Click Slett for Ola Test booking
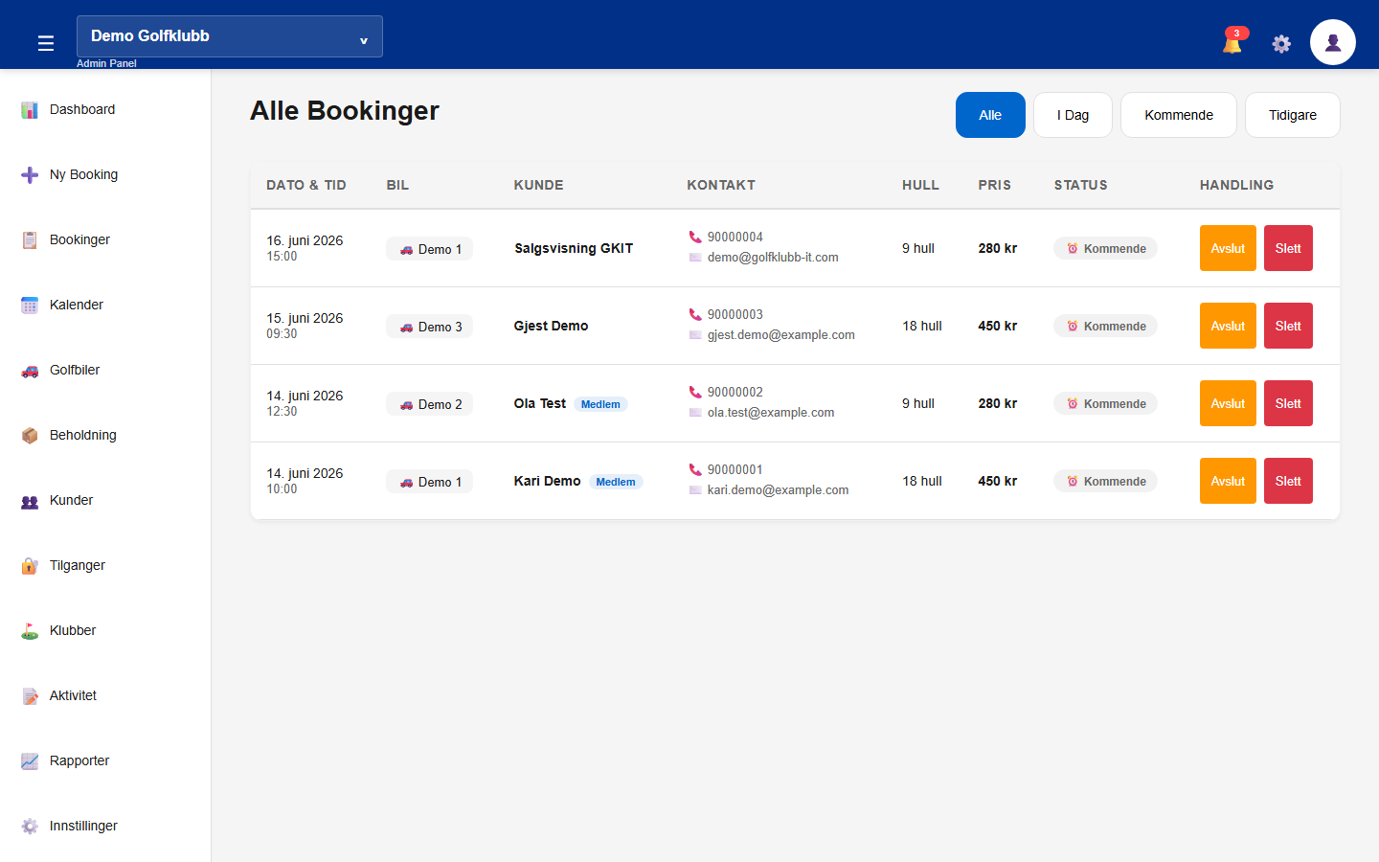The height and width of the screenshot is (862, 1379). (x=1288, y=403)
